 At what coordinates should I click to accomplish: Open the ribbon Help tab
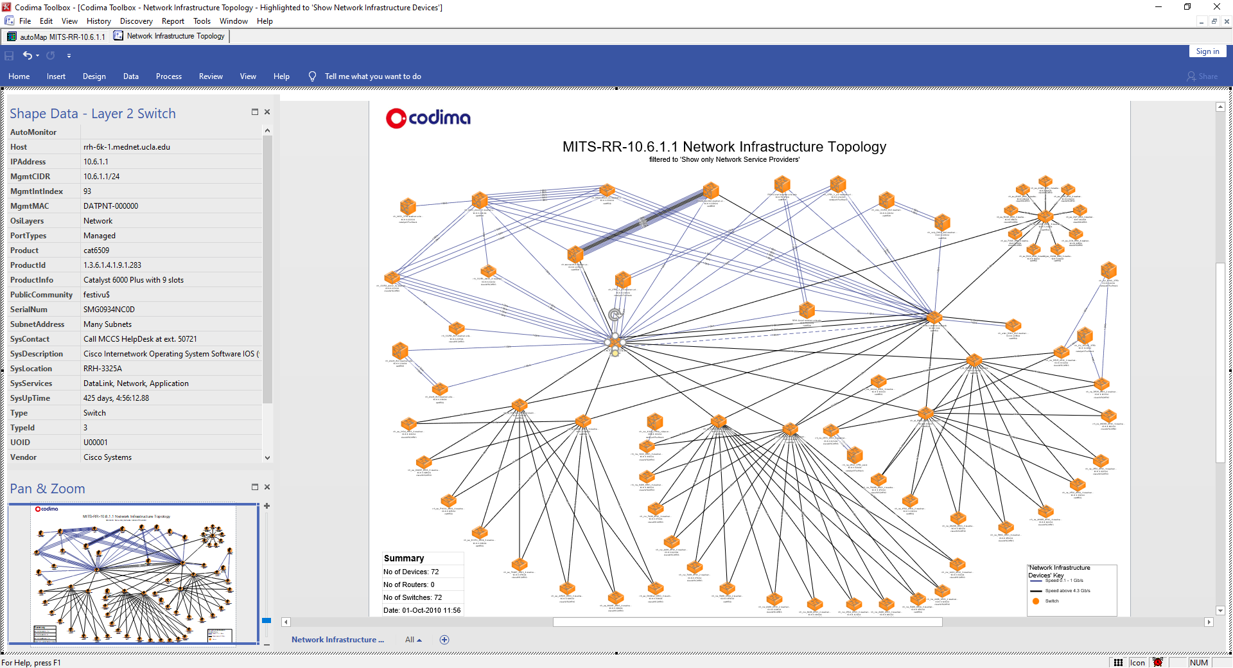[x=281, y=76]
